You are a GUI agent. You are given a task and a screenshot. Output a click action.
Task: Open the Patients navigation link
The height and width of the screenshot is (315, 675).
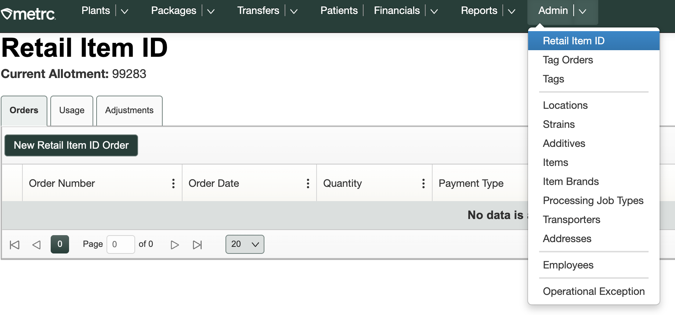[x=339, y=11]
